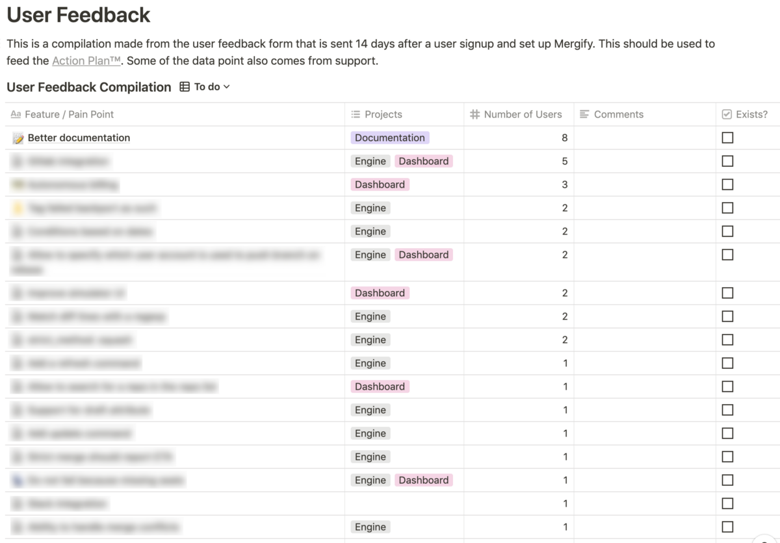
Task: Check the Exists box in the 3-users row
Action: [727, 184]
